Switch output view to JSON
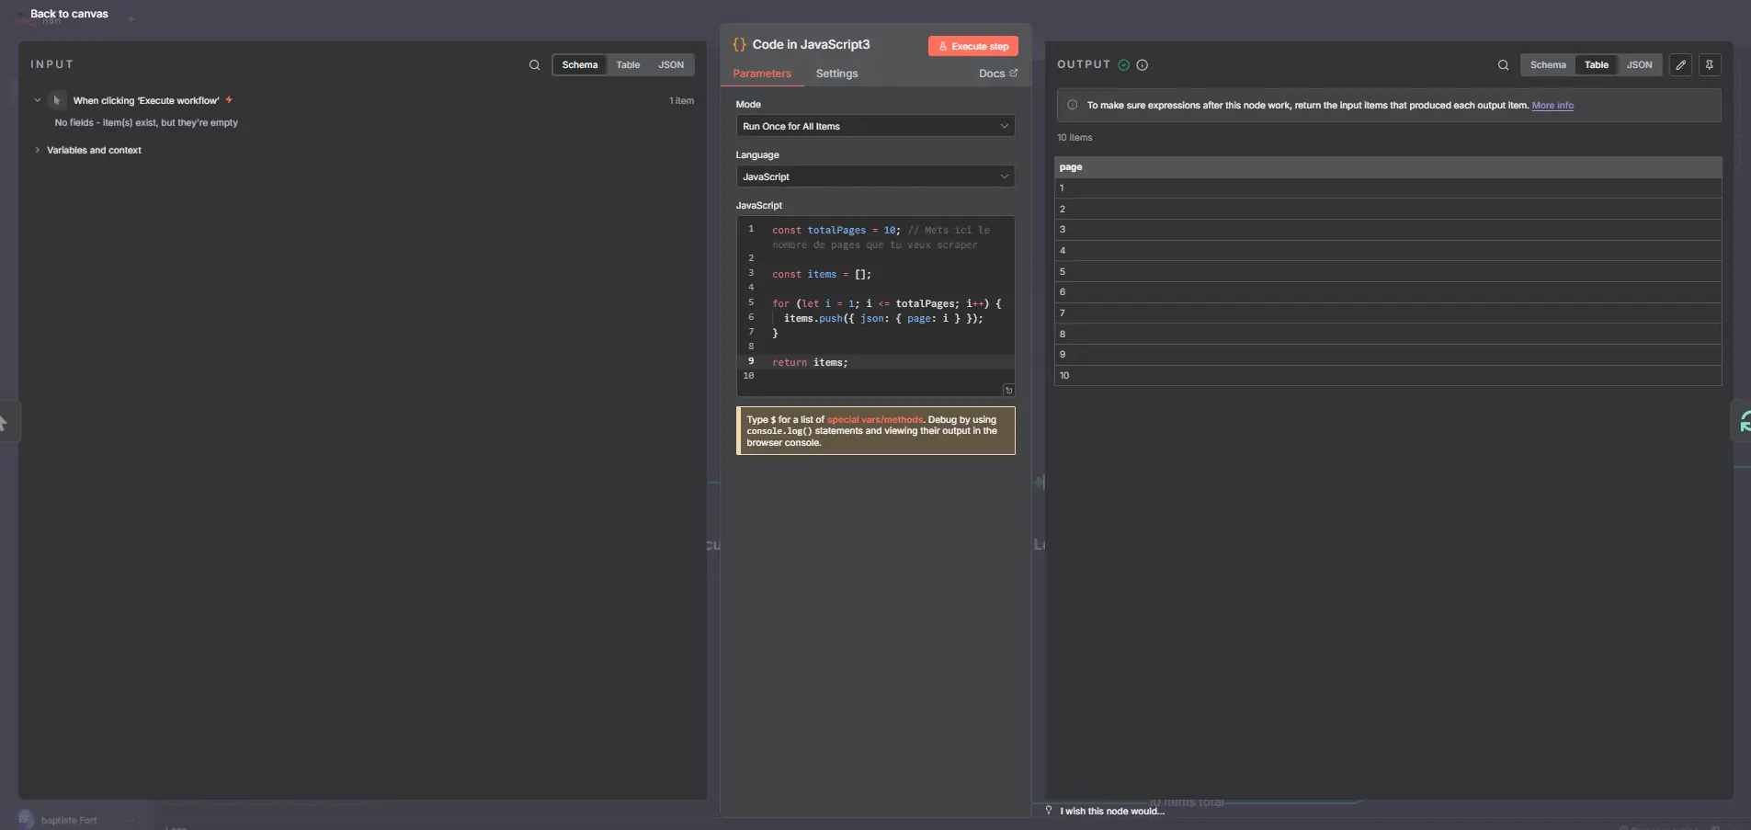1751x830 pixels. [1639, 64]
